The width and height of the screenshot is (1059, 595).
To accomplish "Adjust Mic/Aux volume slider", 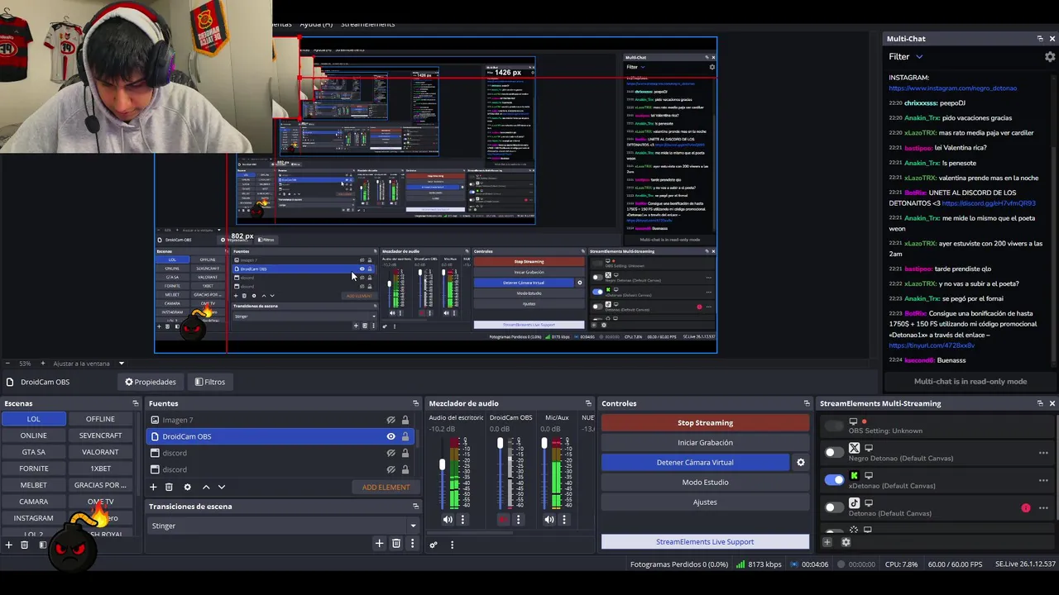I will tap(544, 445).
